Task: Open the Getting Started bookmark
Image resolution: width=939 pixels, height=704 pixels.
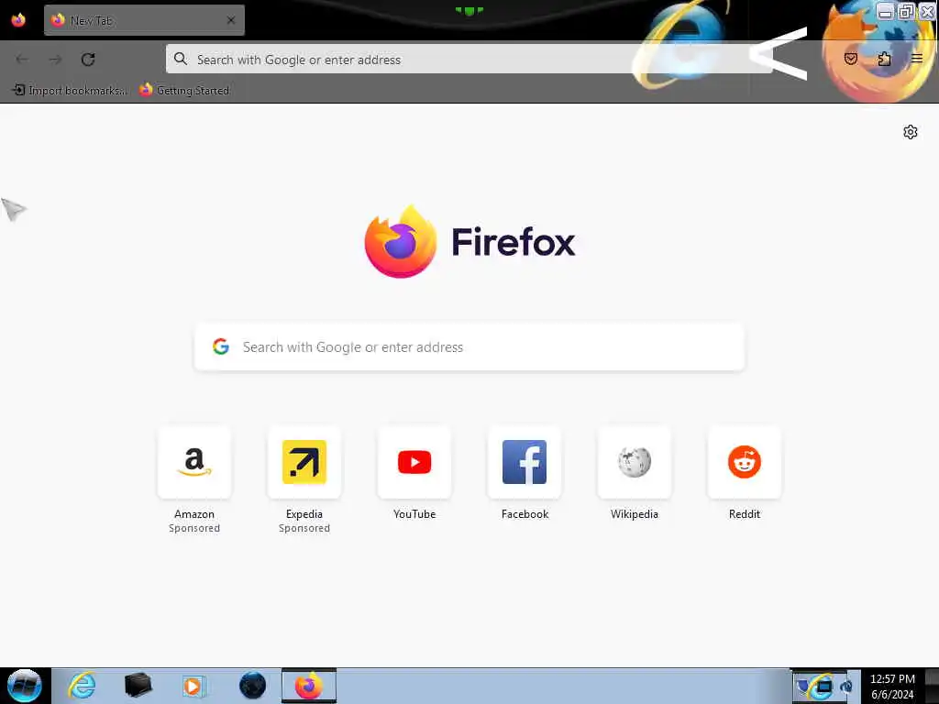Action: point(184,91)
